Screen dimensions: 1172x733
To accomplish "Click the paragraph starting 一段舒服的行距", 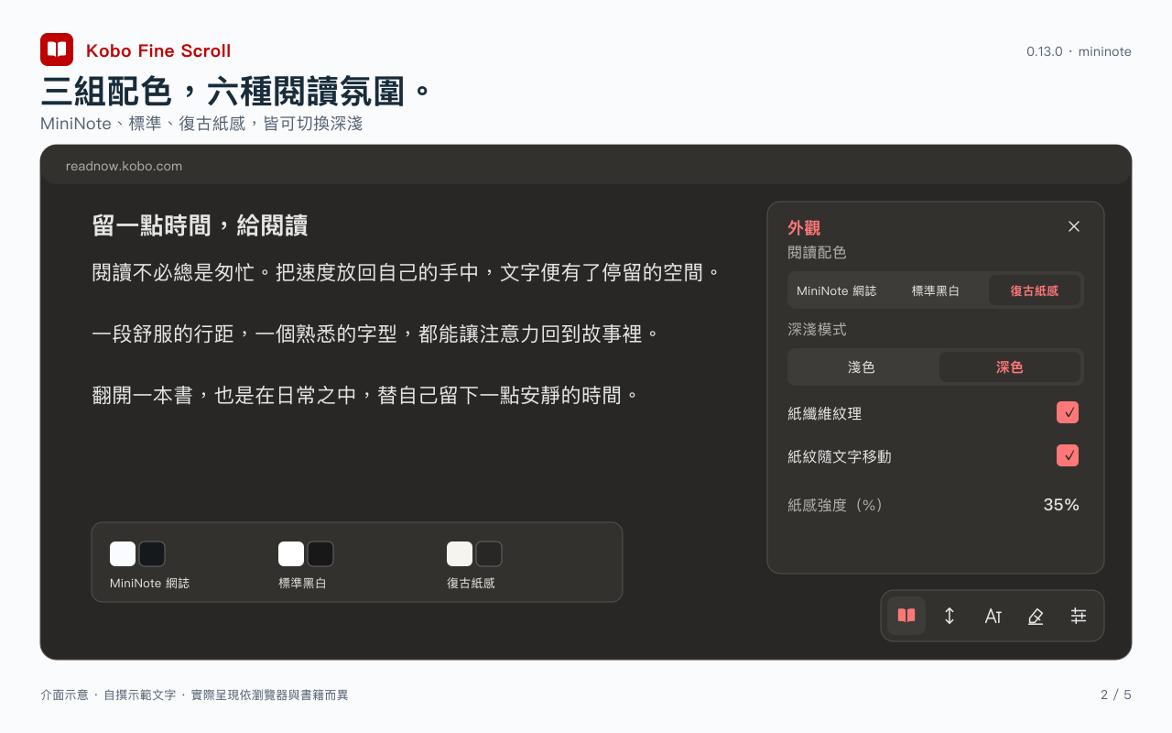I will (x=376, y=334).
